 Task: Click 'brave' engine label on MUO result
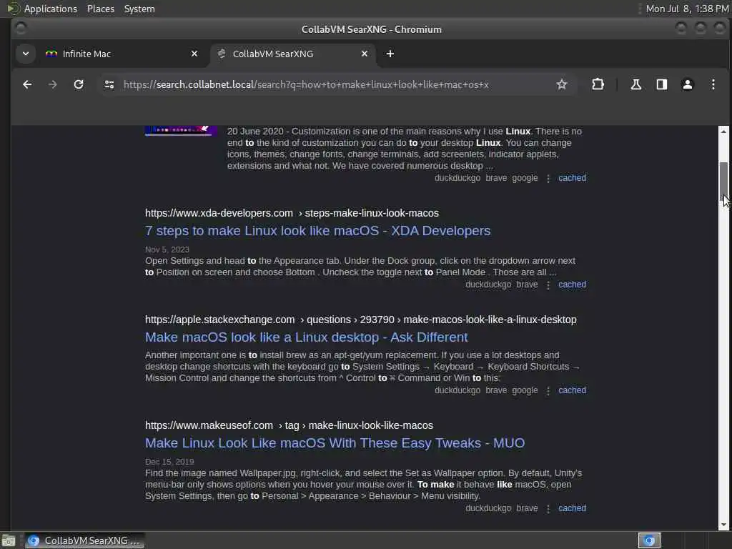tap(527, 508)
